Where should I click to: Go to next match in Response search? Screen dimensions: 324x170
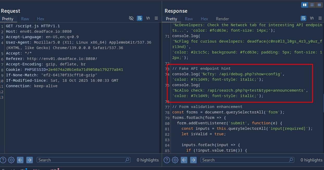[193, 160]
